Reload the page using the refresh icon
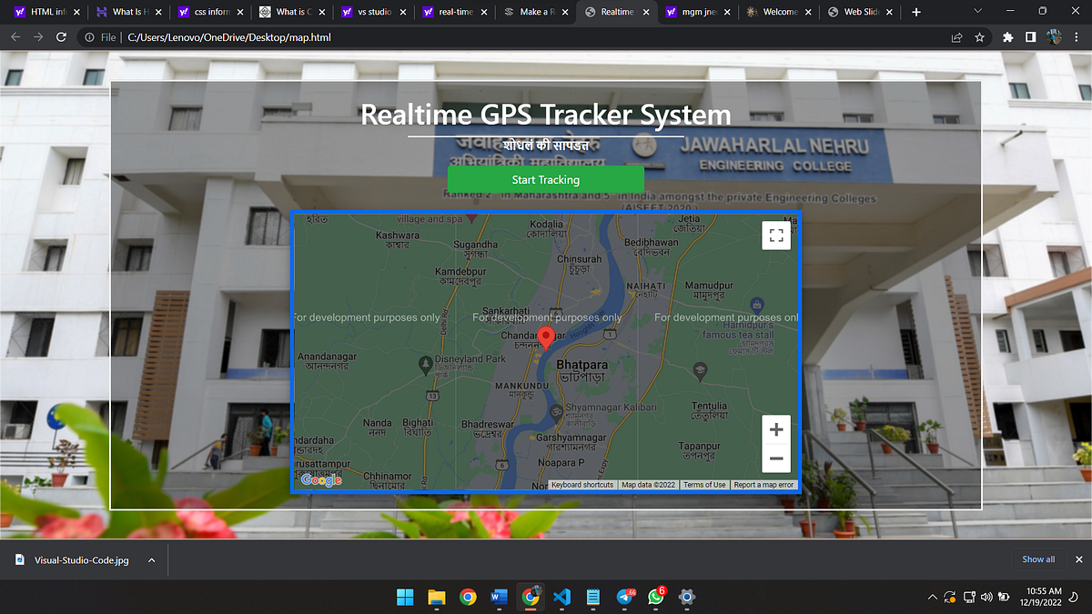This screenshot has height=614, width=1092. coord(61,37)
